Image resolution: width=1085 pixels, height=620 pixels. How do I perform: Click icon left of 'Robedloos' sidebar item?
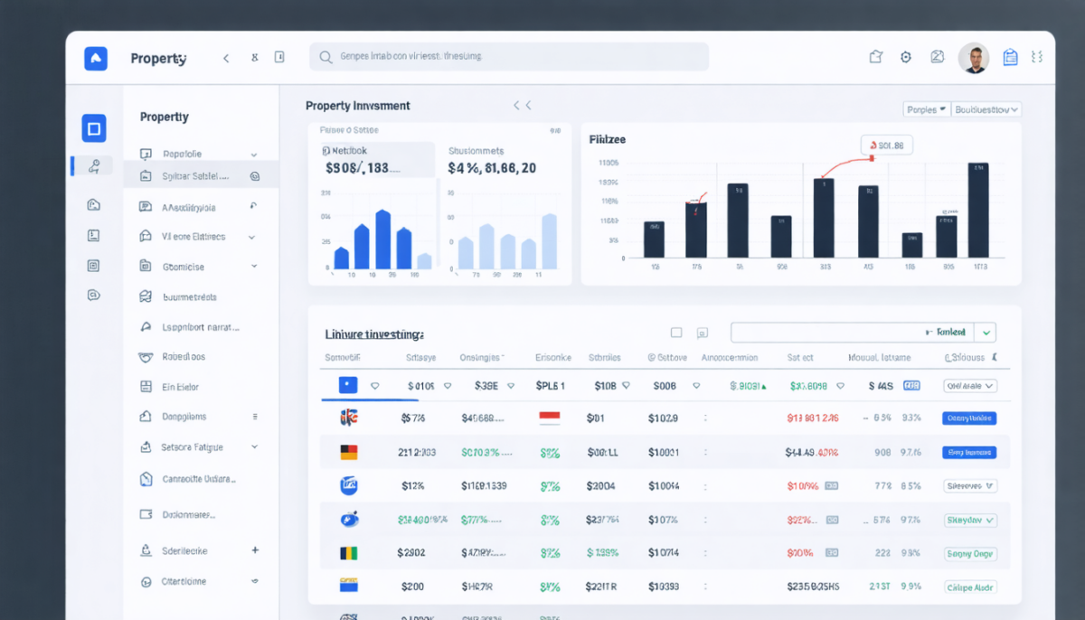(x=146, y=357)
